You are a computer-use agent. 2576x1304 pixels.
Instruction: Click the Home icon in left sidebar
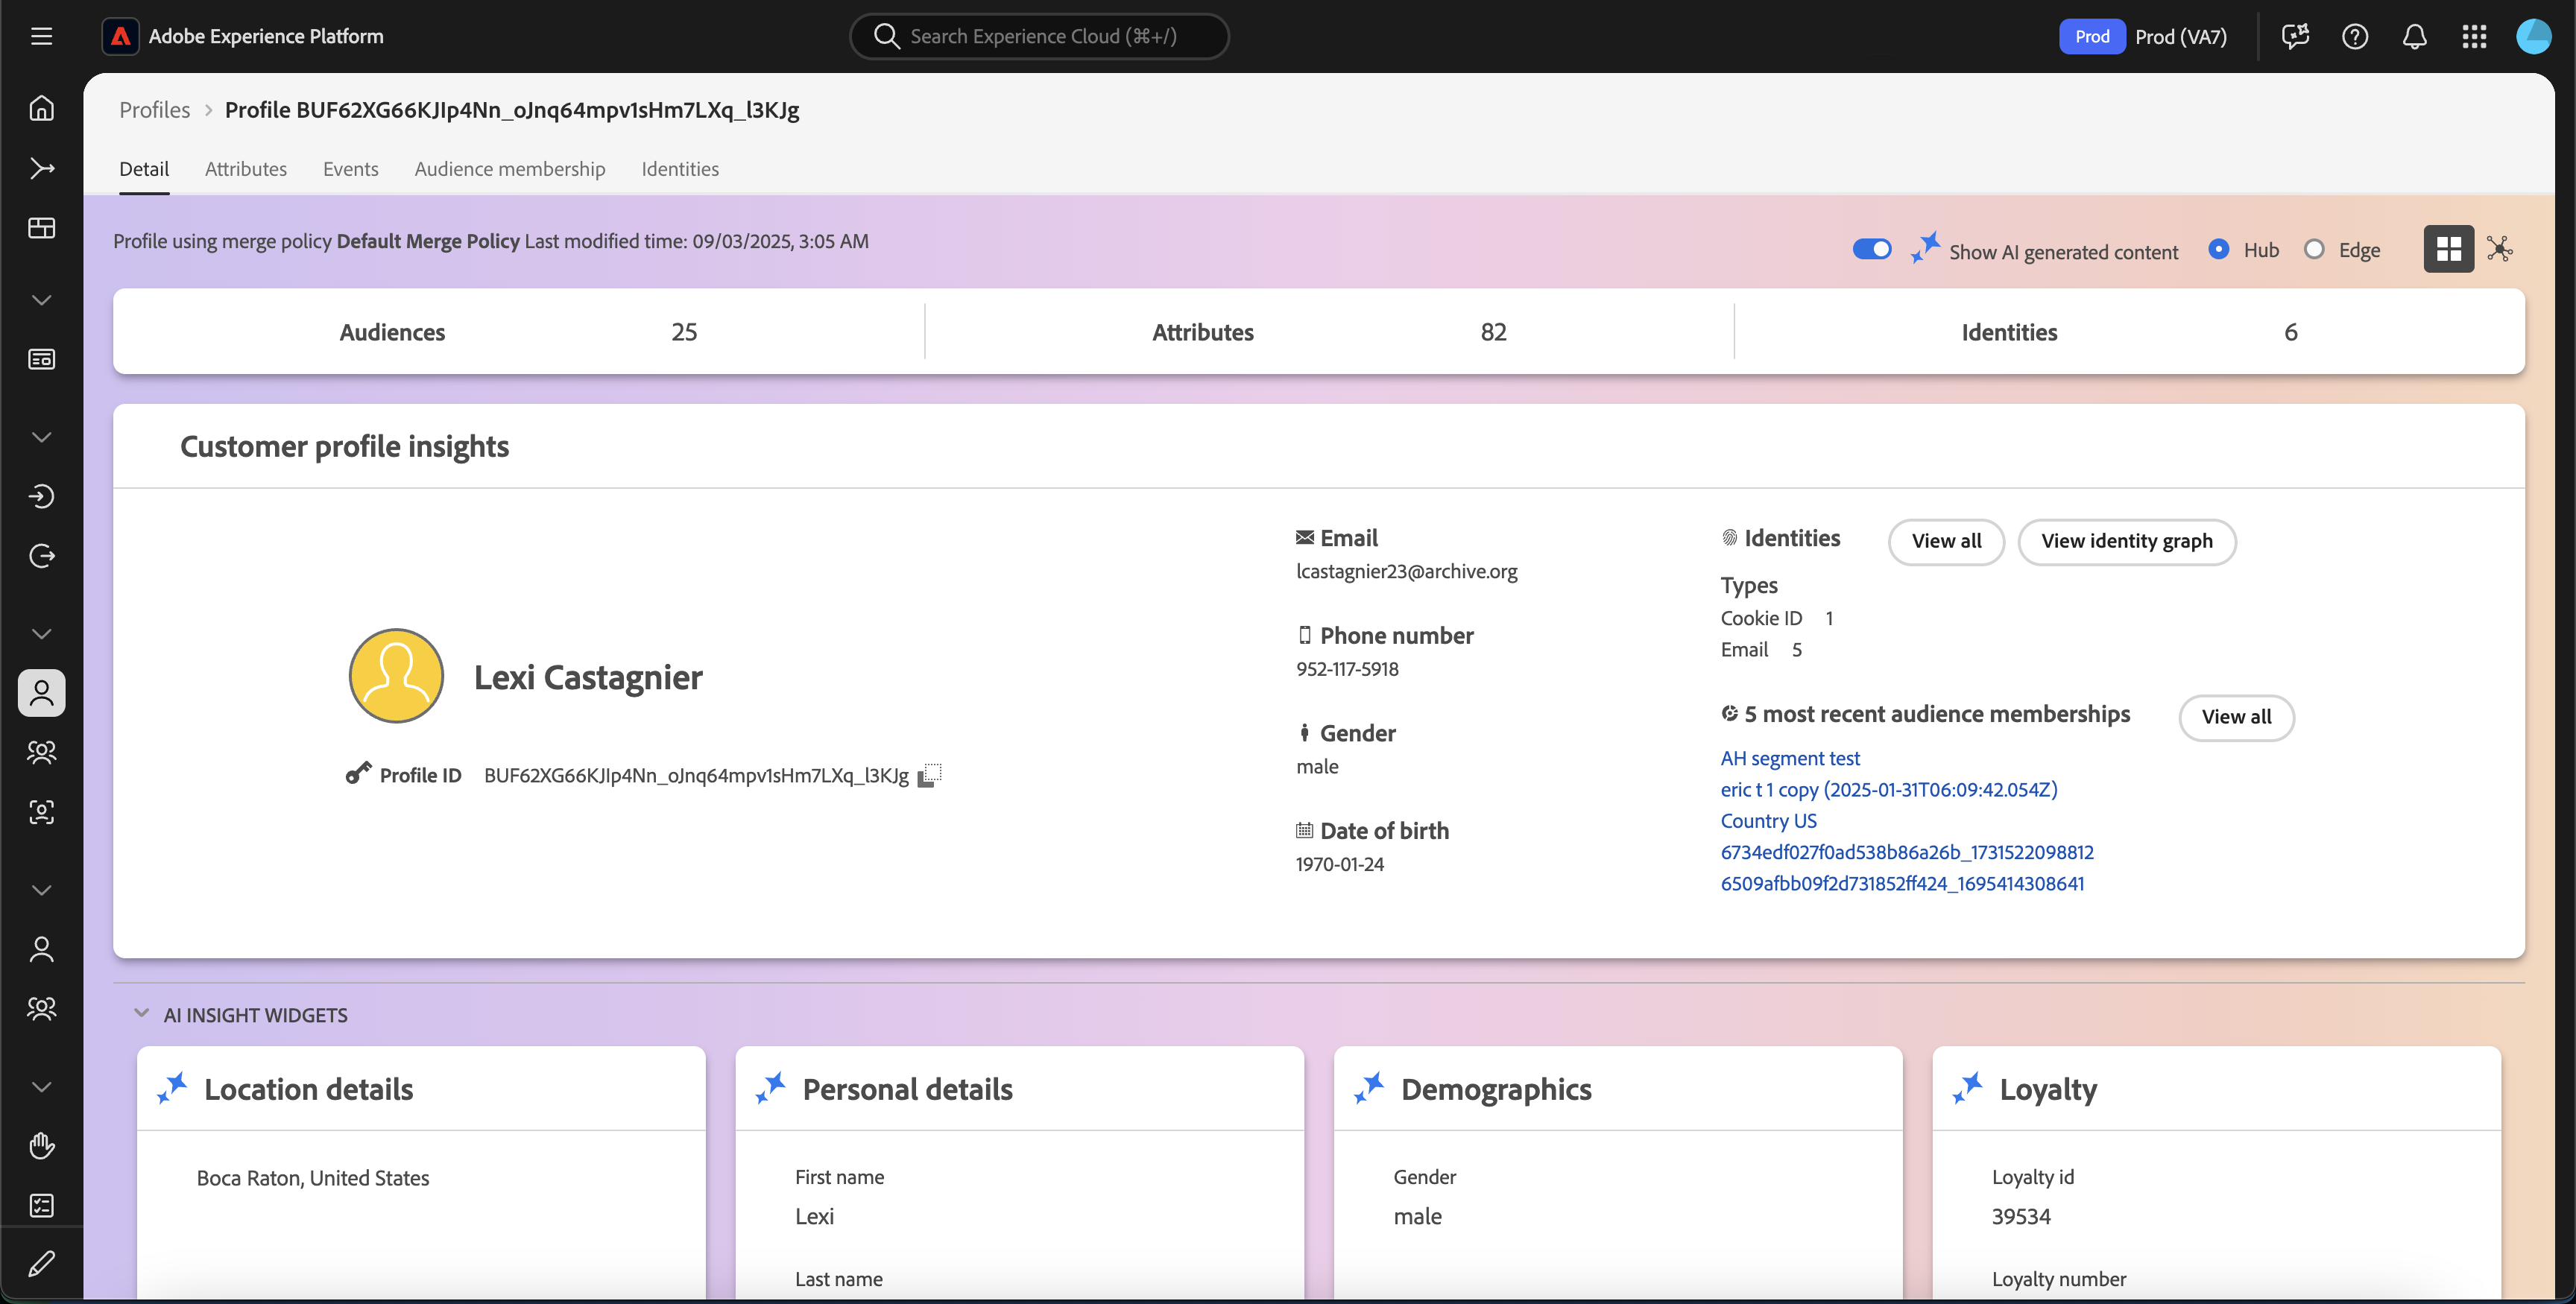tap(41, 108)
